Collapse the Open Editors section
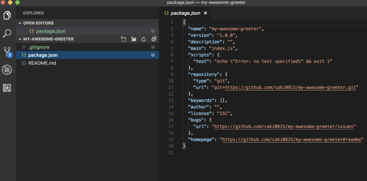Image resolution: width=367 pixels, height=181 pixels. [20, 23]
